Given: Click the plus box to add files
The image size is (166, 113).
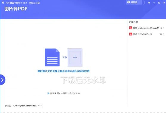Looking at the screenshot, I should pos(75,58).
